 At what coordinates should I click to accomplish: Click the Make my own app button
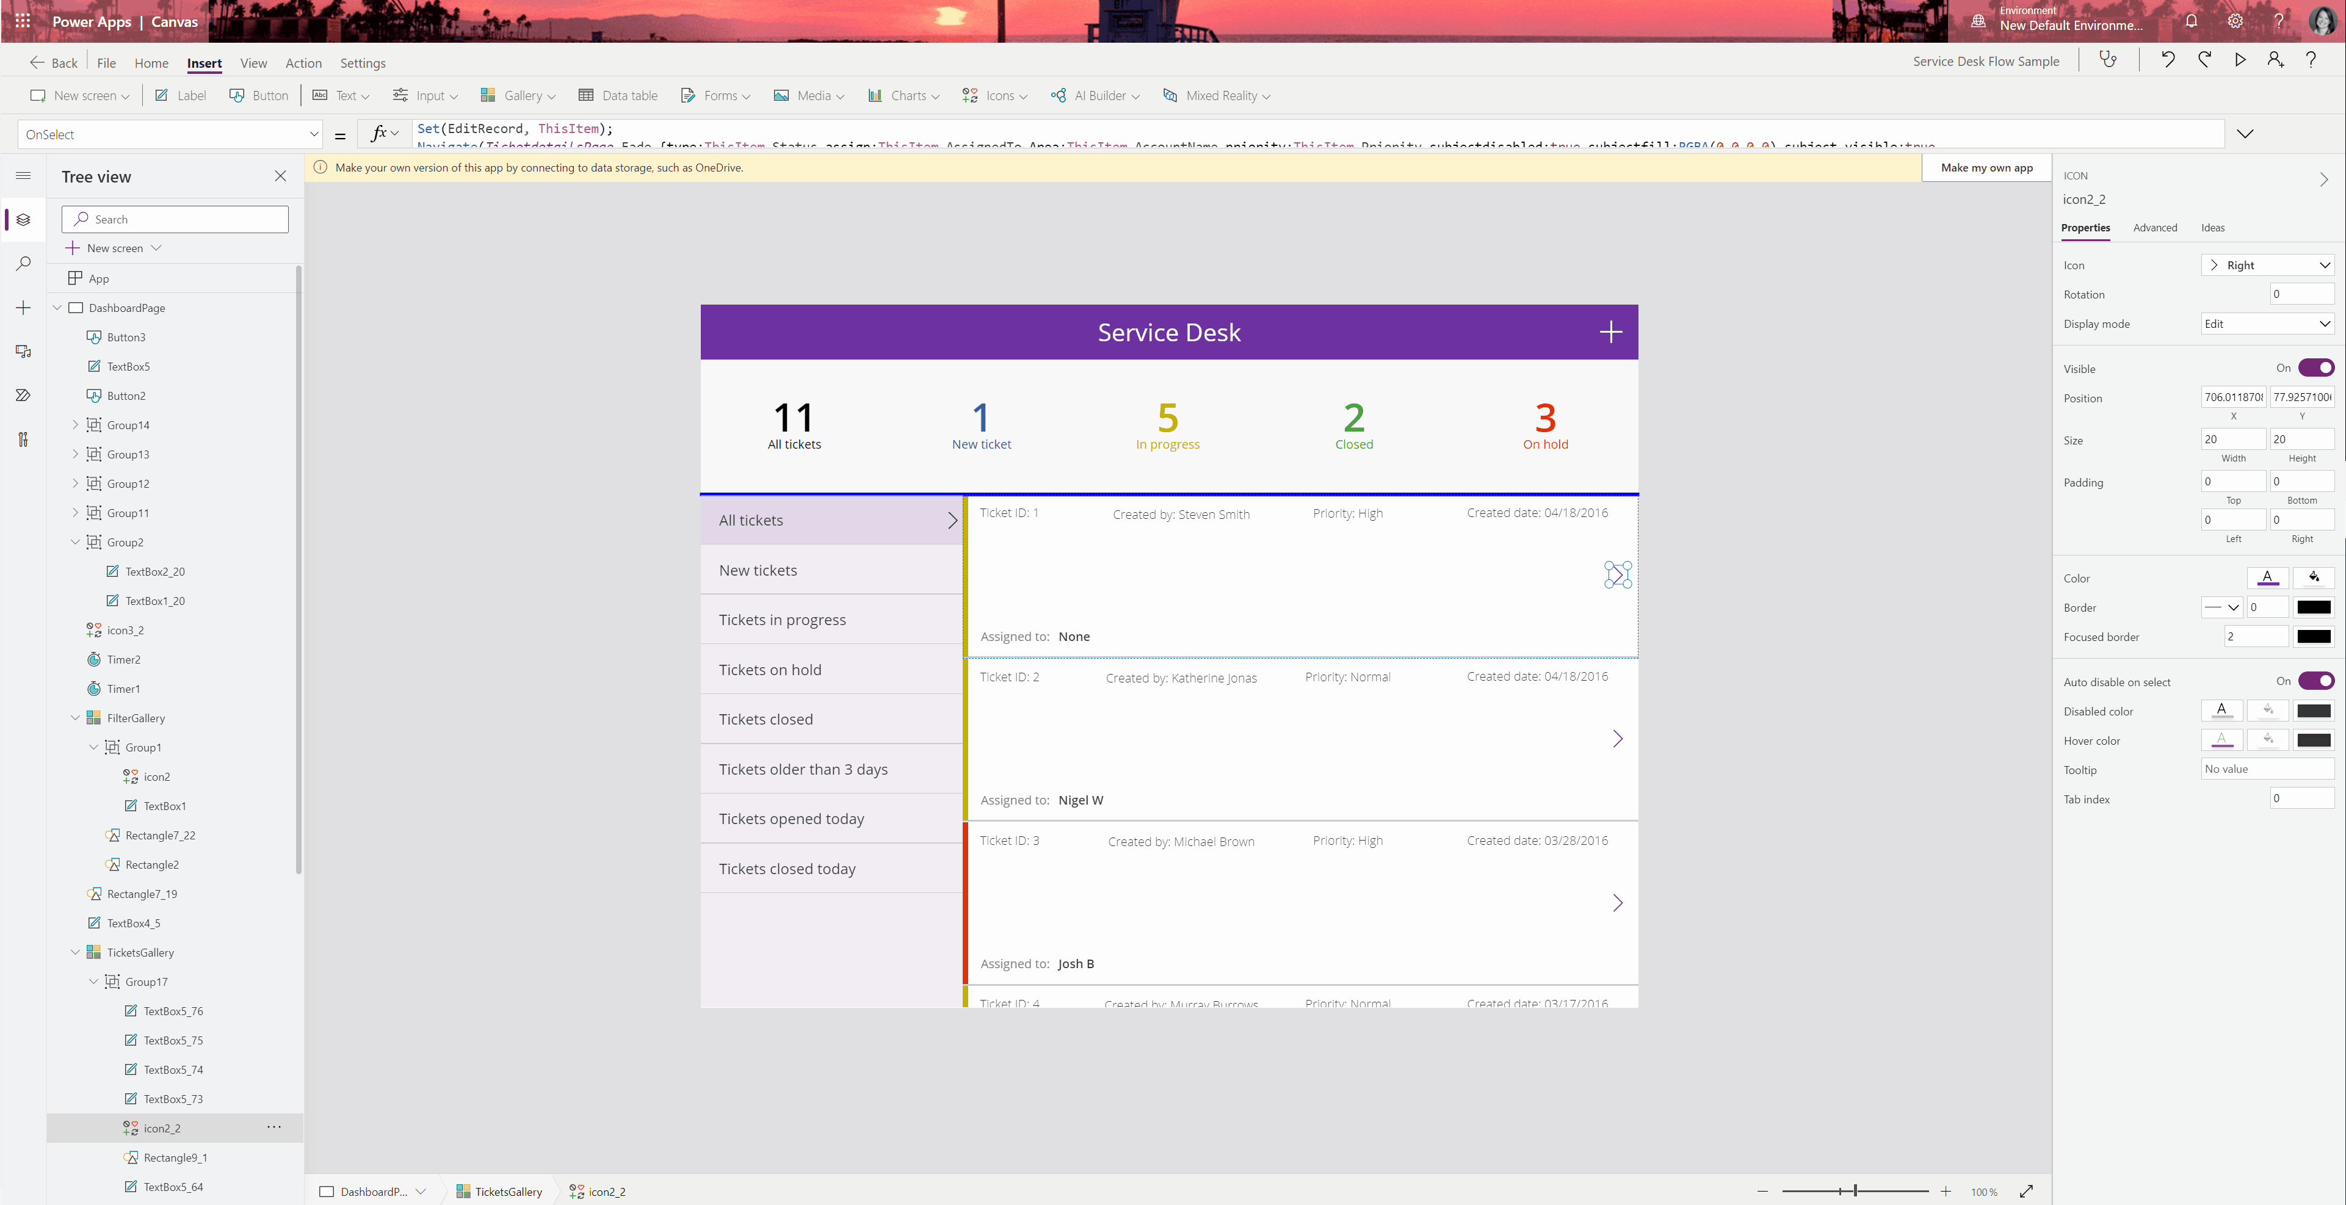pos(1986,168)
